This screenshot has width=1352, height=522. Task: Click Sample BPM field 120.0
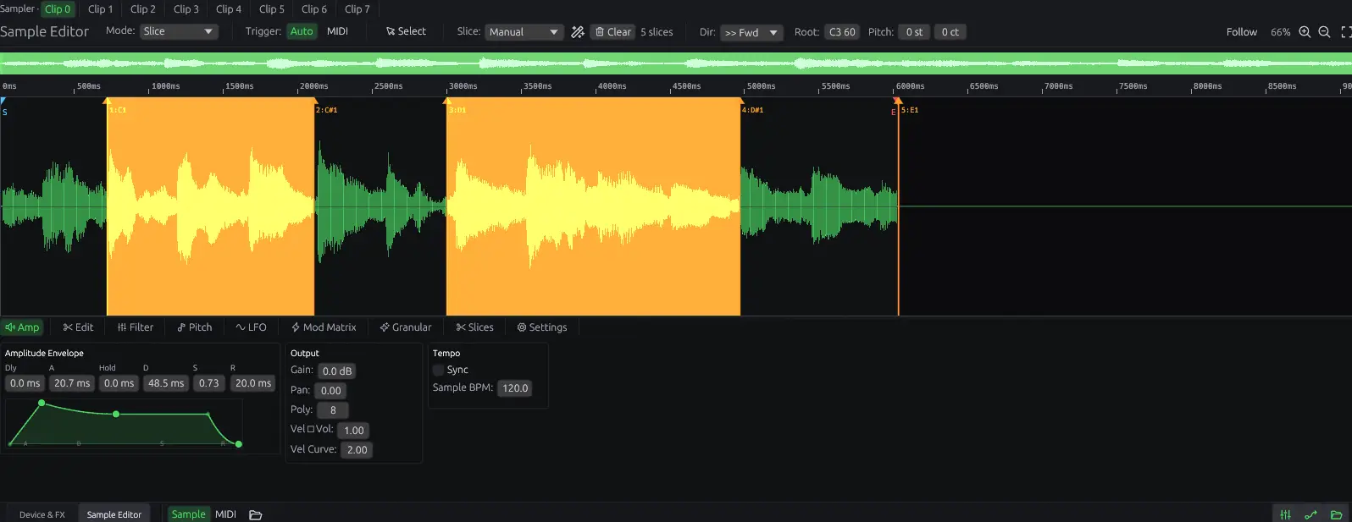click(515, 388)
